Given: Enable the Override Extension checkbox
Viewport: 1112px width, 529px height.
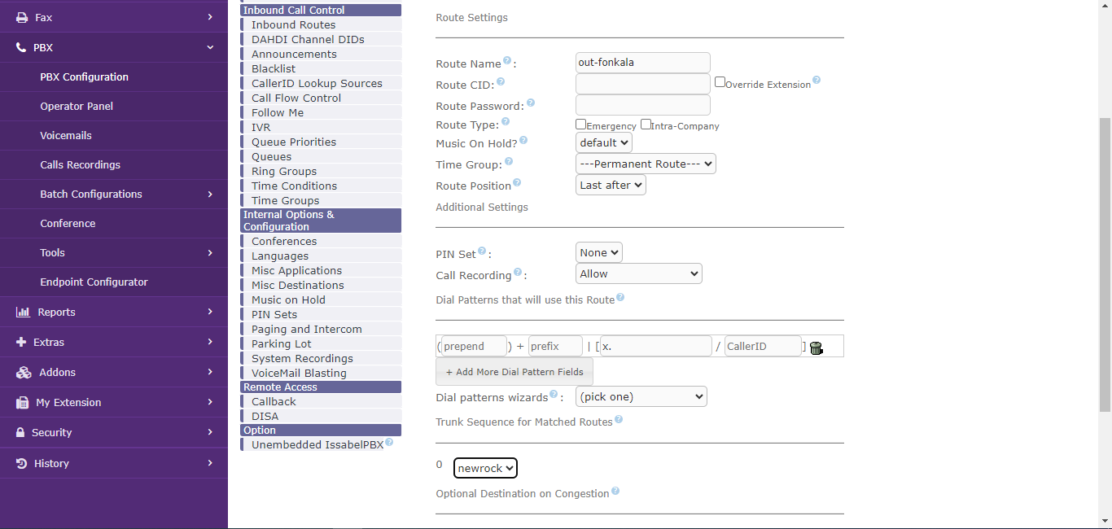Looking at the screenshot, I should 720,82.
